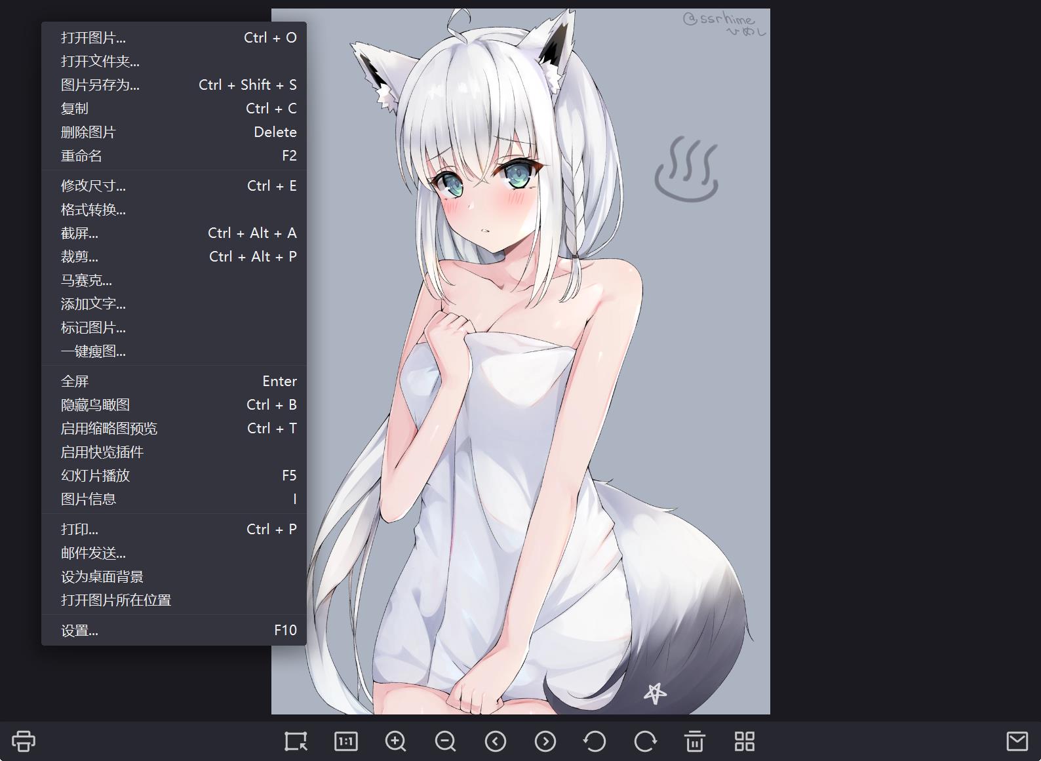1041x761 pixels.
Task: Choose 打开图片... from the menu
Action: click(174, 38)
